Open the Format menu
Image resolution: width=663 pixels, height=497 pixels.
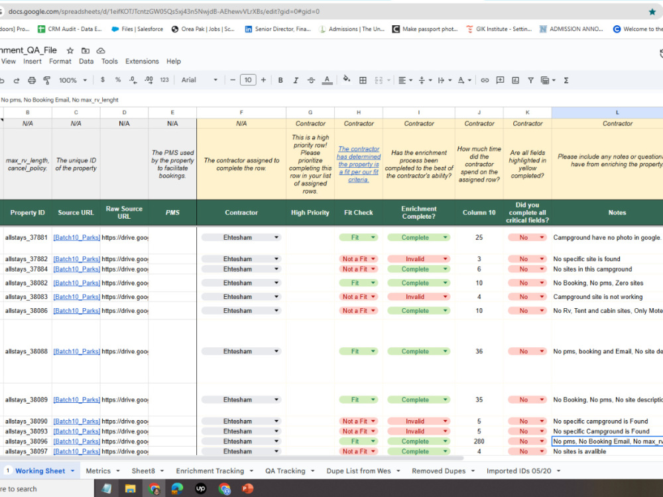60,61
